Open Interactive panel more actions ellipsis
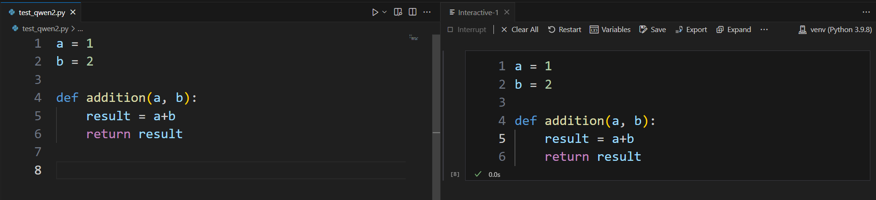The height and width of the screenshot is (200, 876). pos(866,12)
